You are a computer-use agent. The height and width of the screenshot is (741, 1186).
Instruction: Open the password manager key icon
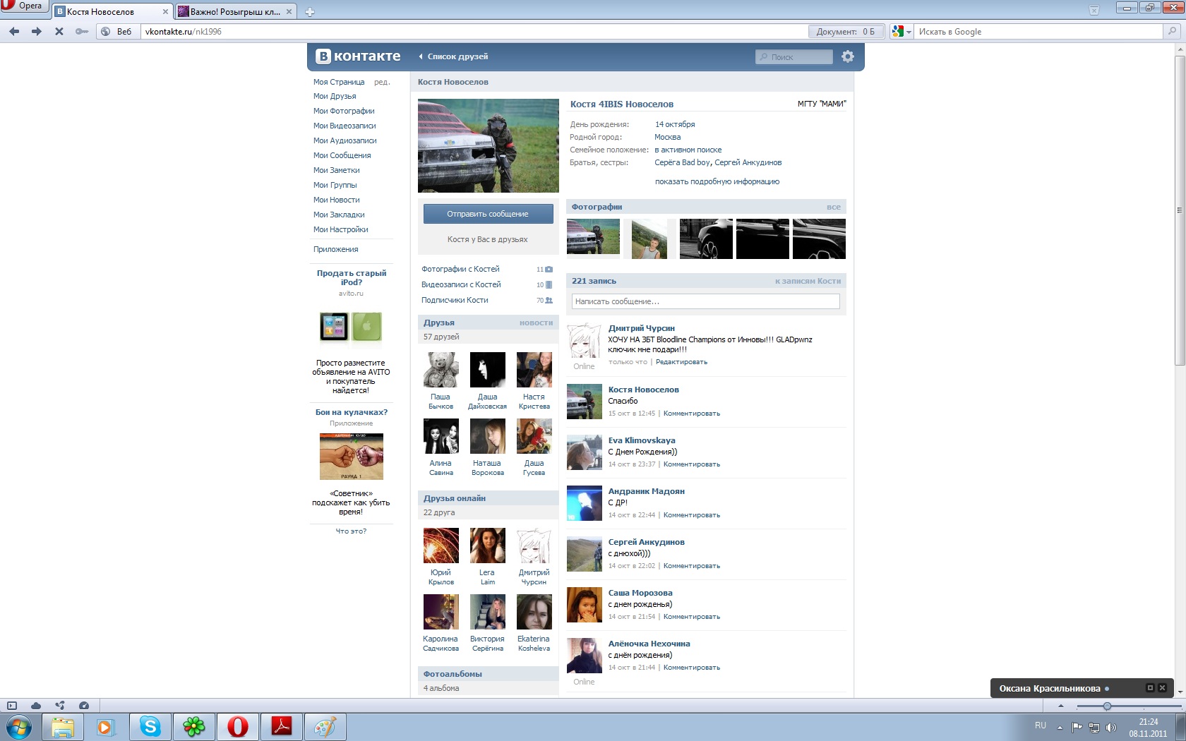[82, 32]
